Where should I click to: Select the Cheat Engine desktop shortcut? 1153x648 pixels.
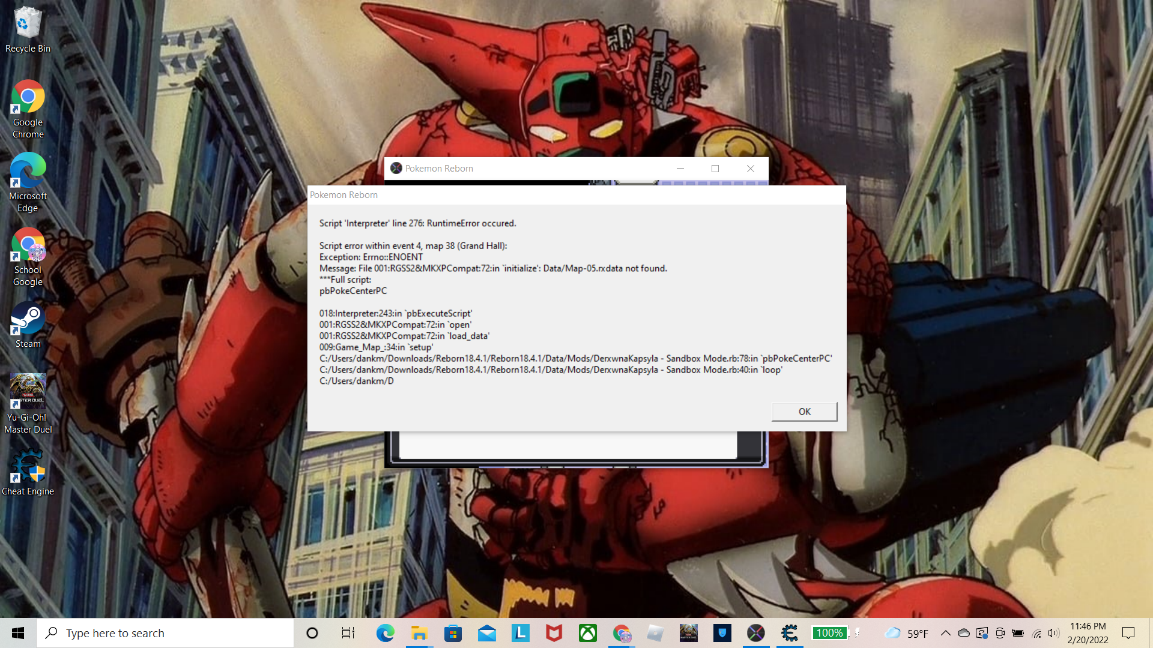click(28, 473)
